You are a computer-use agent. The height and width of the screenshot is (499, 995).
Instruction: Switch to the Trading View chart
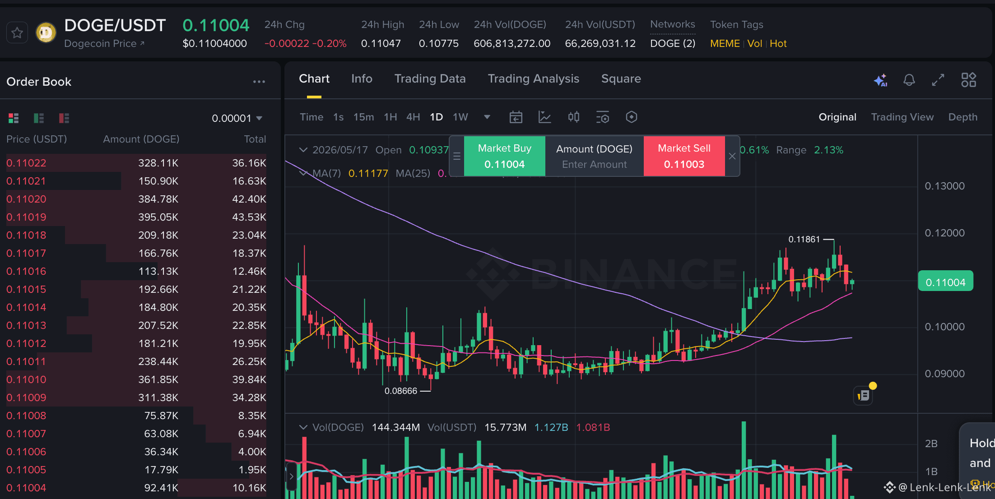point(902,117)
